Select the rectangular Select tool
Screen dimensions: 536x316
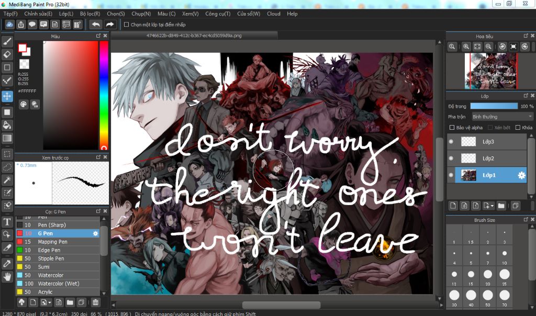click(7, 154)
